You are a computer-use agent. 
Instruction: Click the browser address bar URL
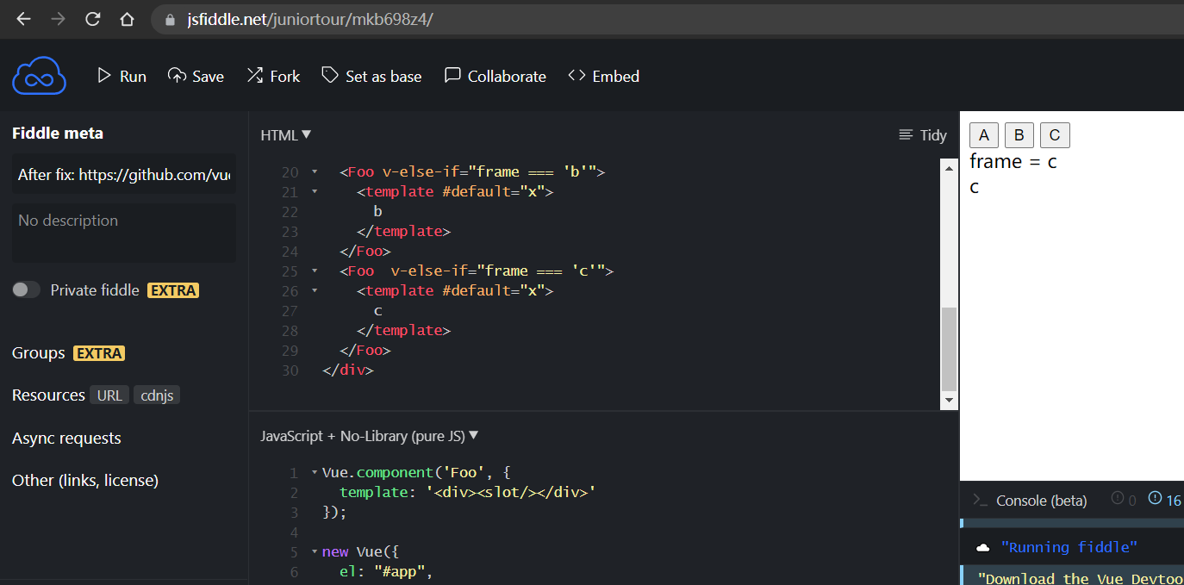pyautogui.click(x=310, y=19)
